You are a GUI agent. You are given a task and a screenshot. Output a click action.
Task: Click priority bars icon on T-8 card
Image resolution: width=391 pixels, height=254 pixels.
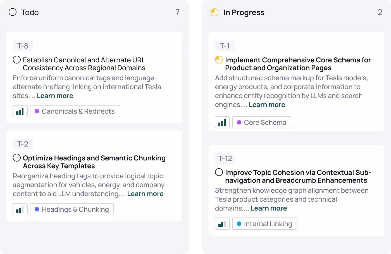point(20,111)
